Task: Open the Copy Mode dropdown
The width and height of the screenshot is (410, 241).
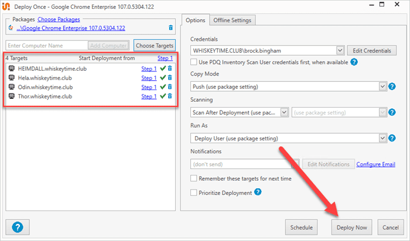Action: coord(382,87)
